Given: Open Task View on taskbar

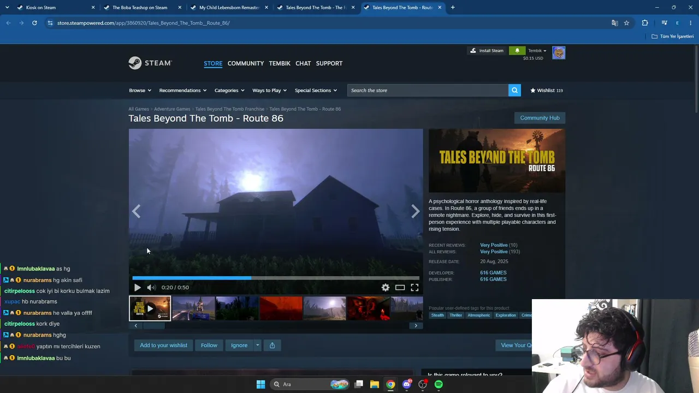Looking at the screenshot, I should (359, 384).
